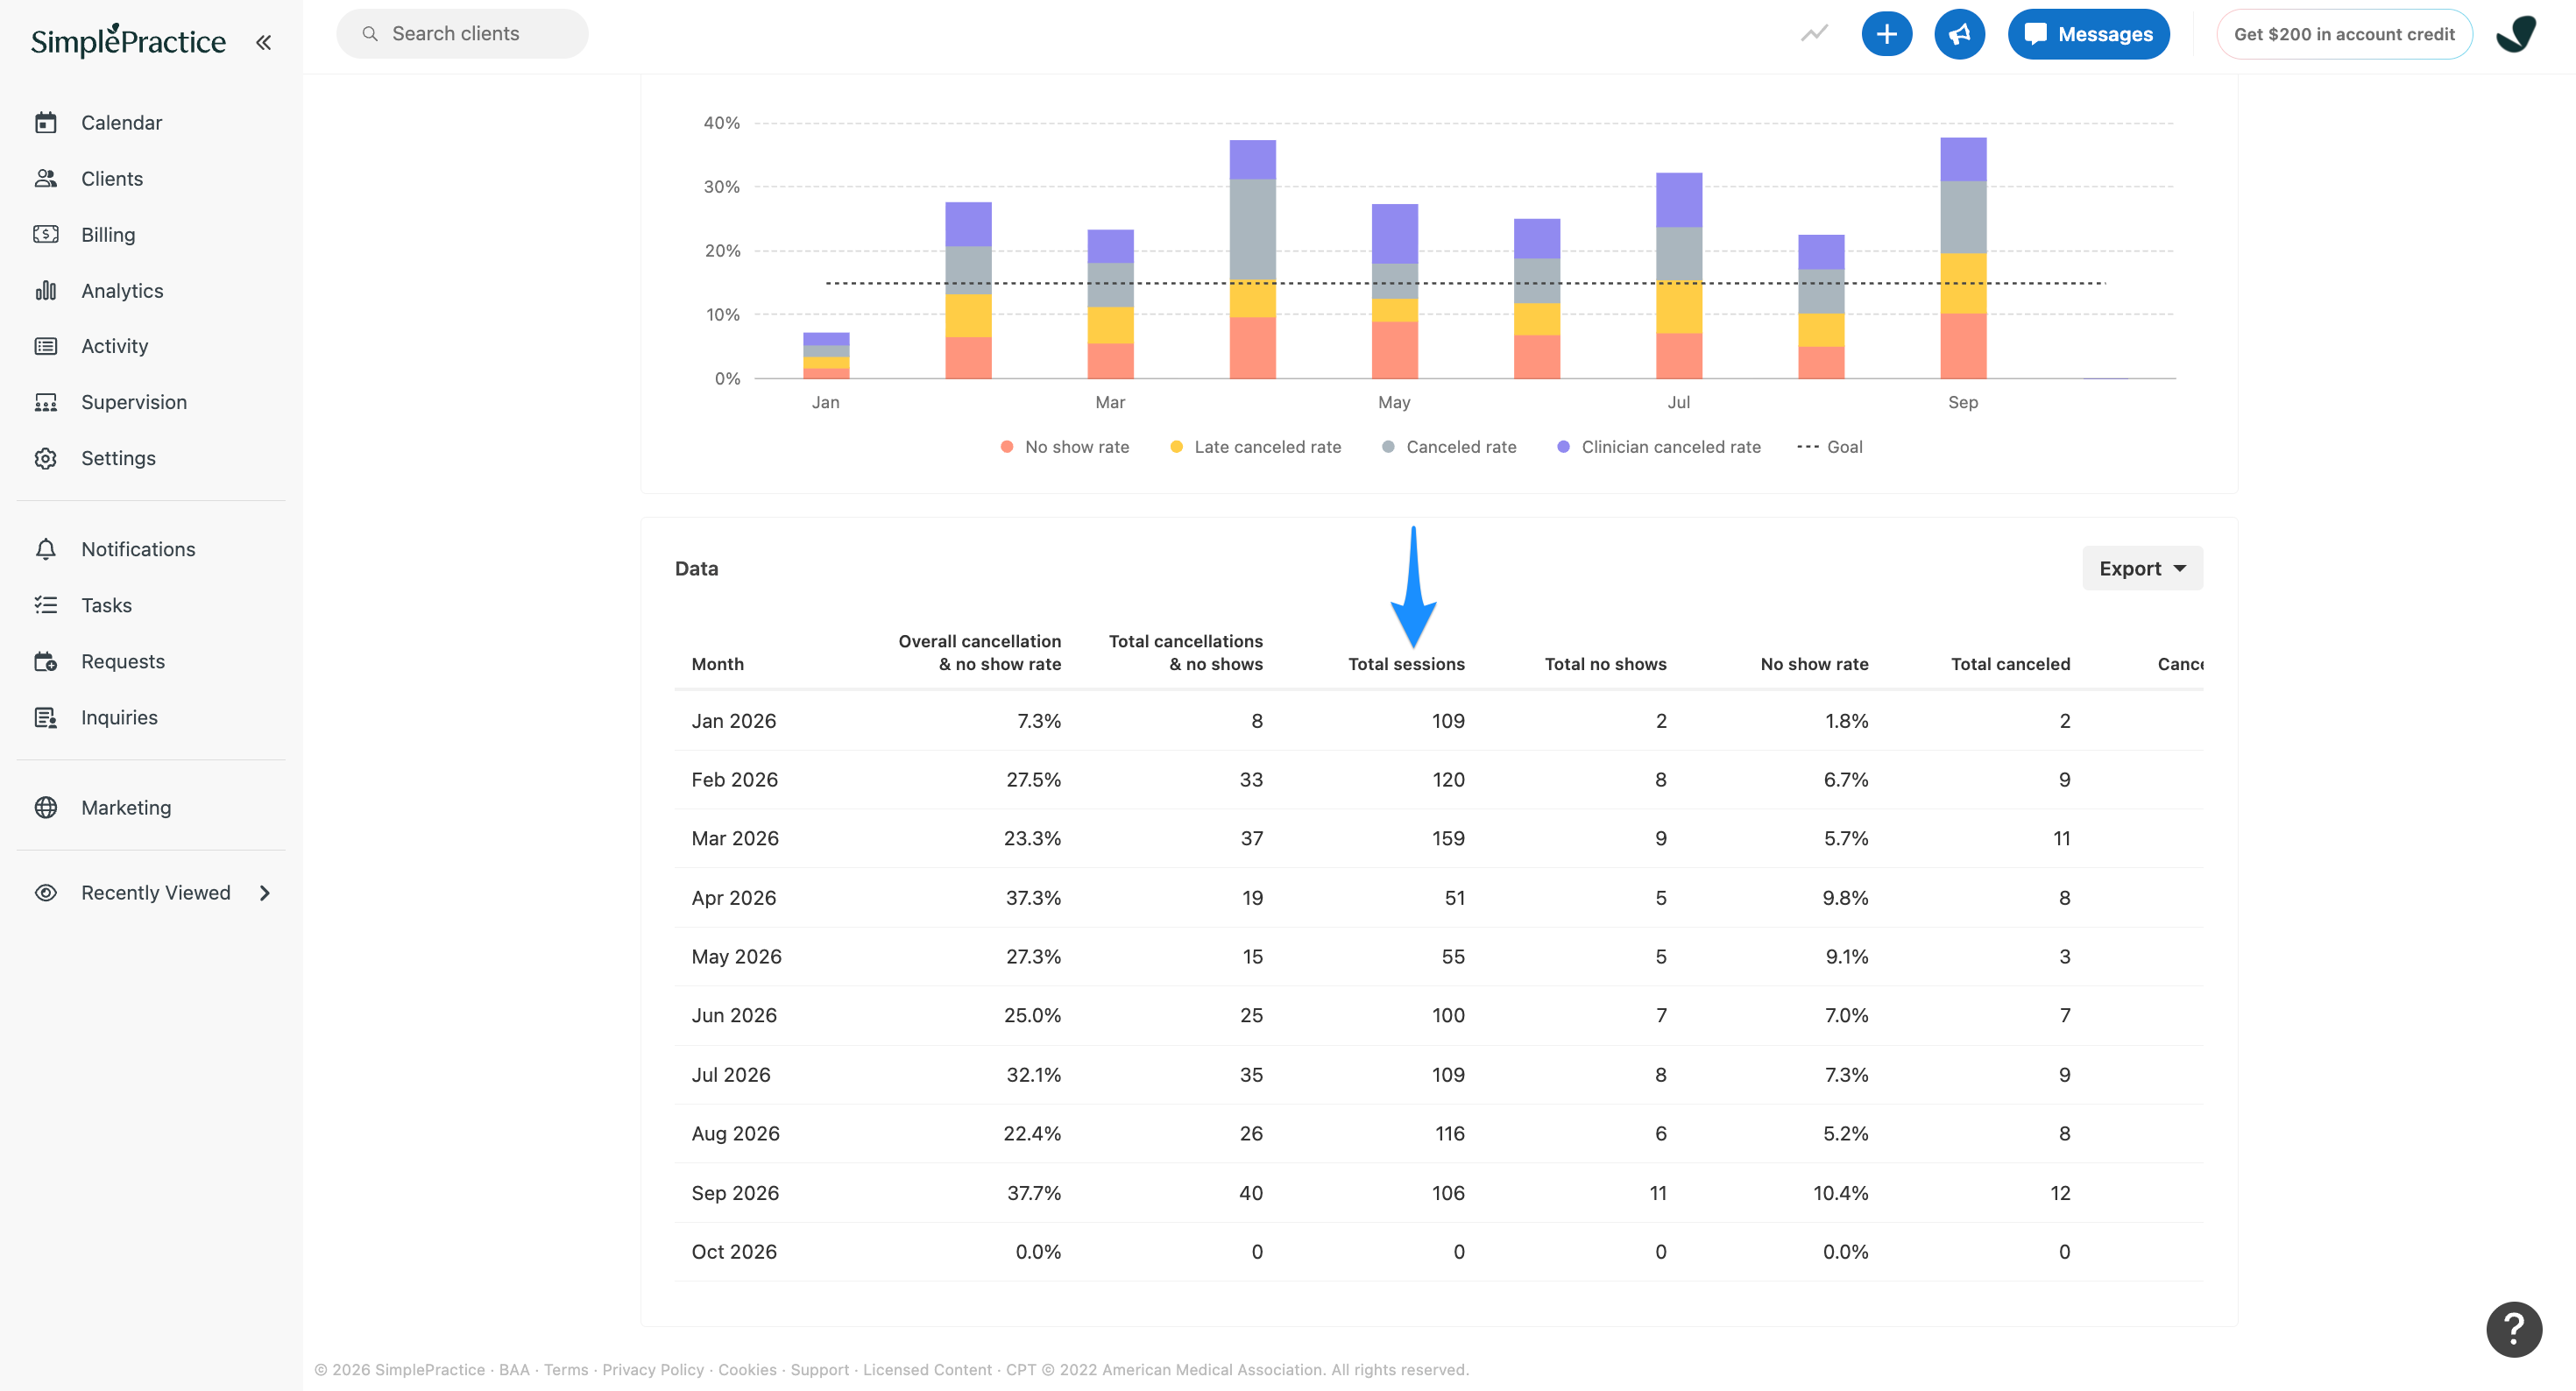Click the 37.7% value for Sep 2026
Image resolution: width=2576 pixels, height=1391 pixels.
(1034, 1193)
